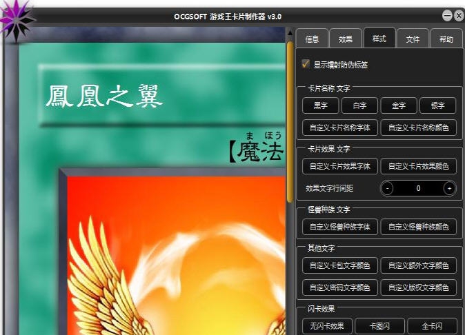The width and height of the screenshot is (465, 335).
Task: Open the 帮助 tab
Action: click(446, 39)
